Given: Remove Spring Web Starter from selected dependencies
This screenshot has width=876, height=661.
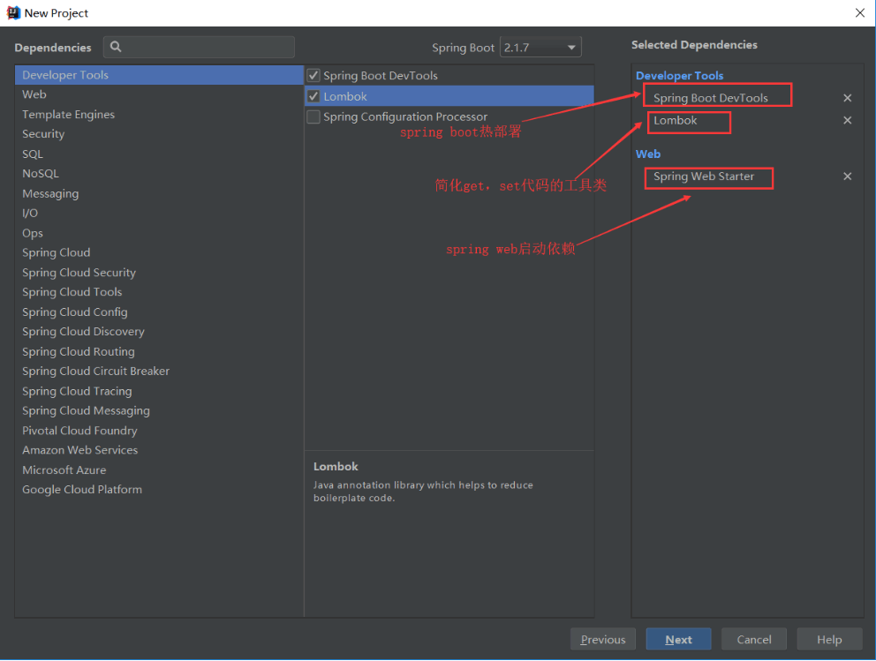Looking at the screenshot, I should point(847,177).
